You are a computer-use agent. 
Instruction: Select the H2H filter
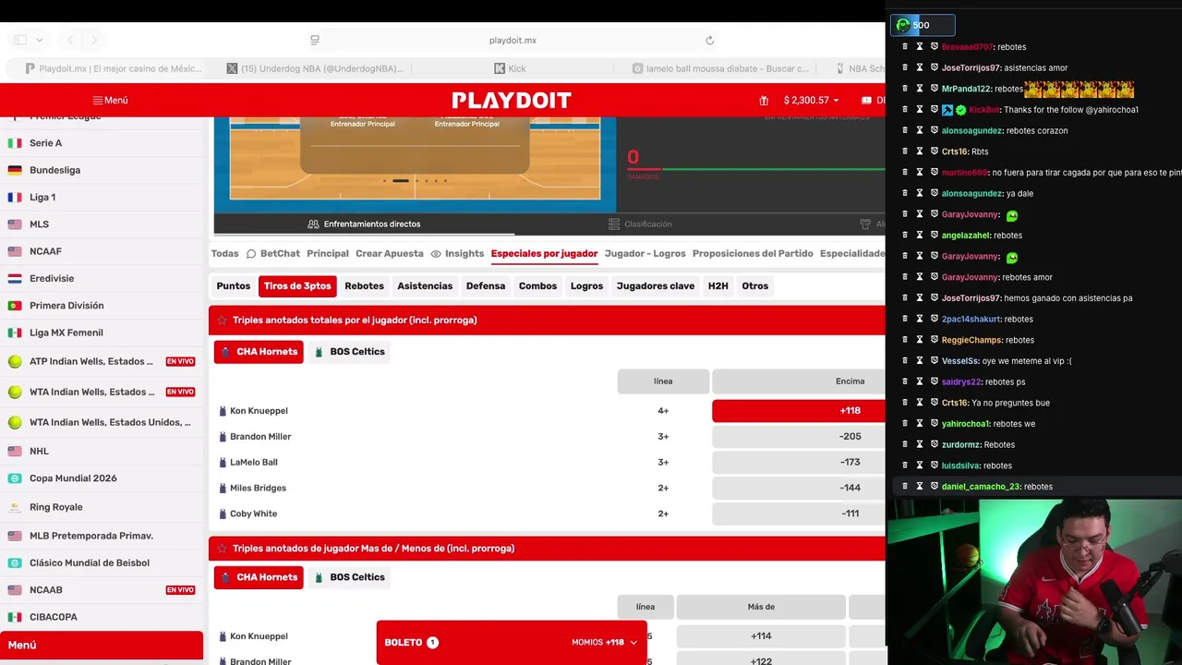tap(718, 286)
